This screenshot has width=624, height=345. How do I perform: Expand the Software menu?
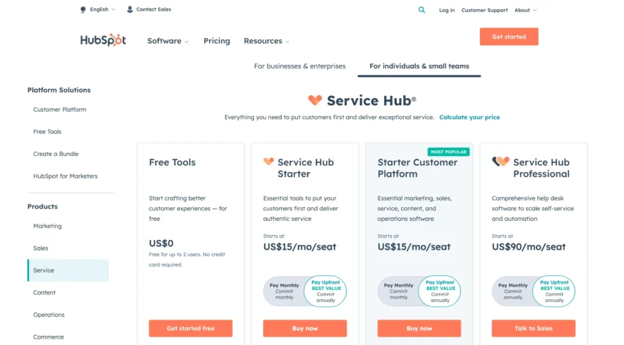pyautogui.click(x=167, y=41)
